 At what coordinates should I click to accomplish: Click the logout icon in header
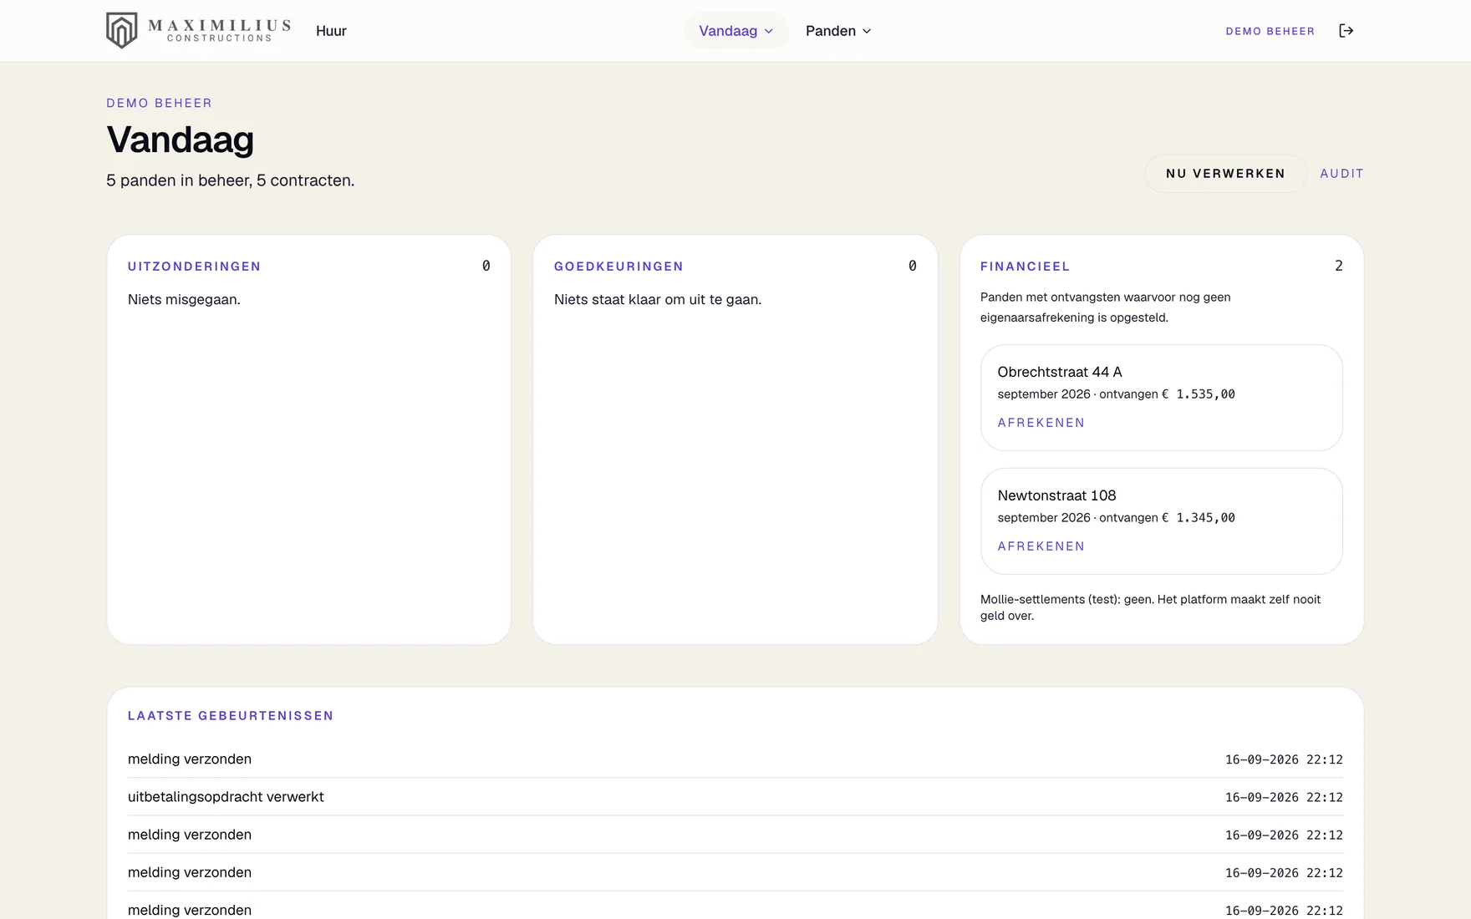coord(1346,31)
